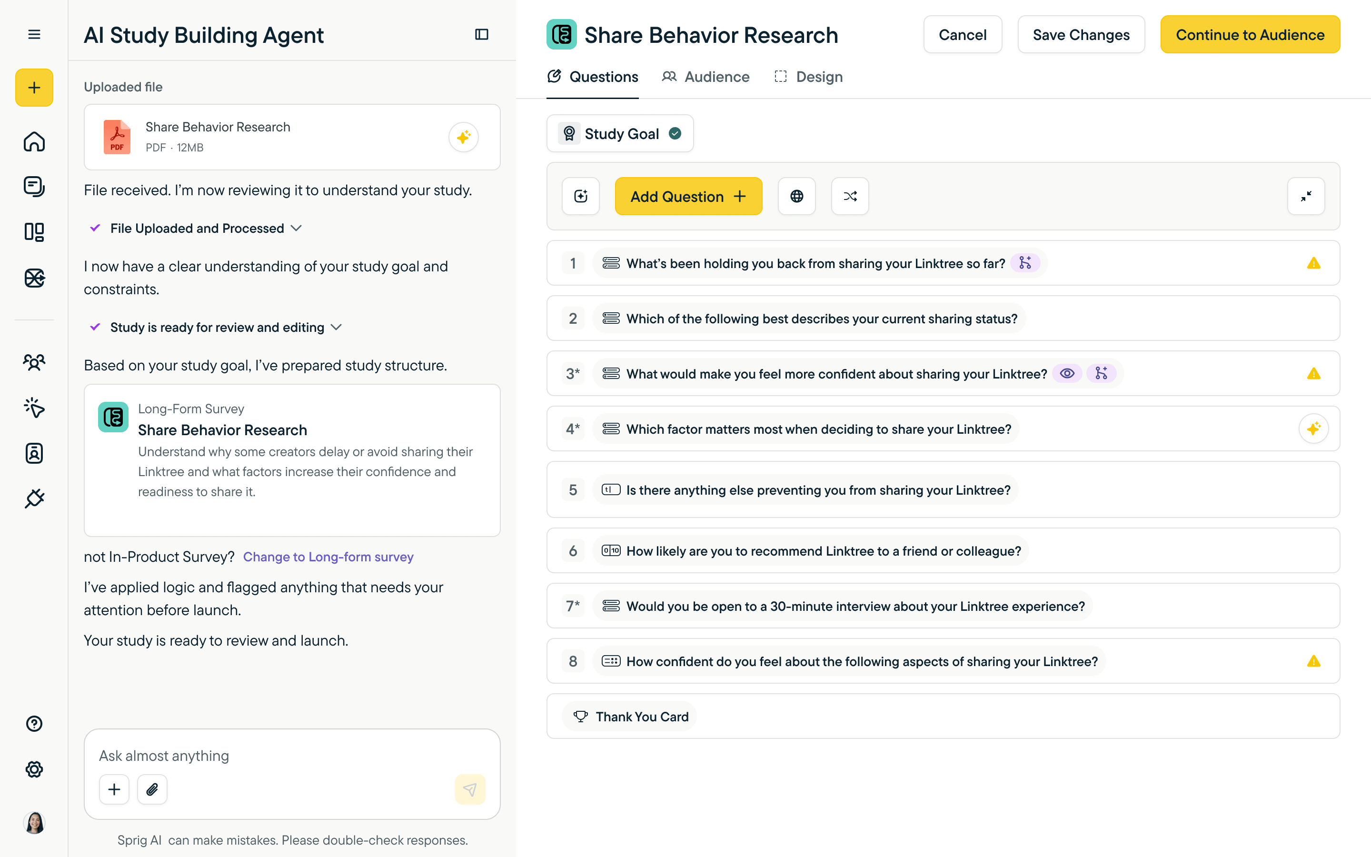The width and height of the screenshot is (1371, 857).
Task: Toggle the eye visibility icon on question 3
Action: pyautogui.click(x=1067, y=374)
